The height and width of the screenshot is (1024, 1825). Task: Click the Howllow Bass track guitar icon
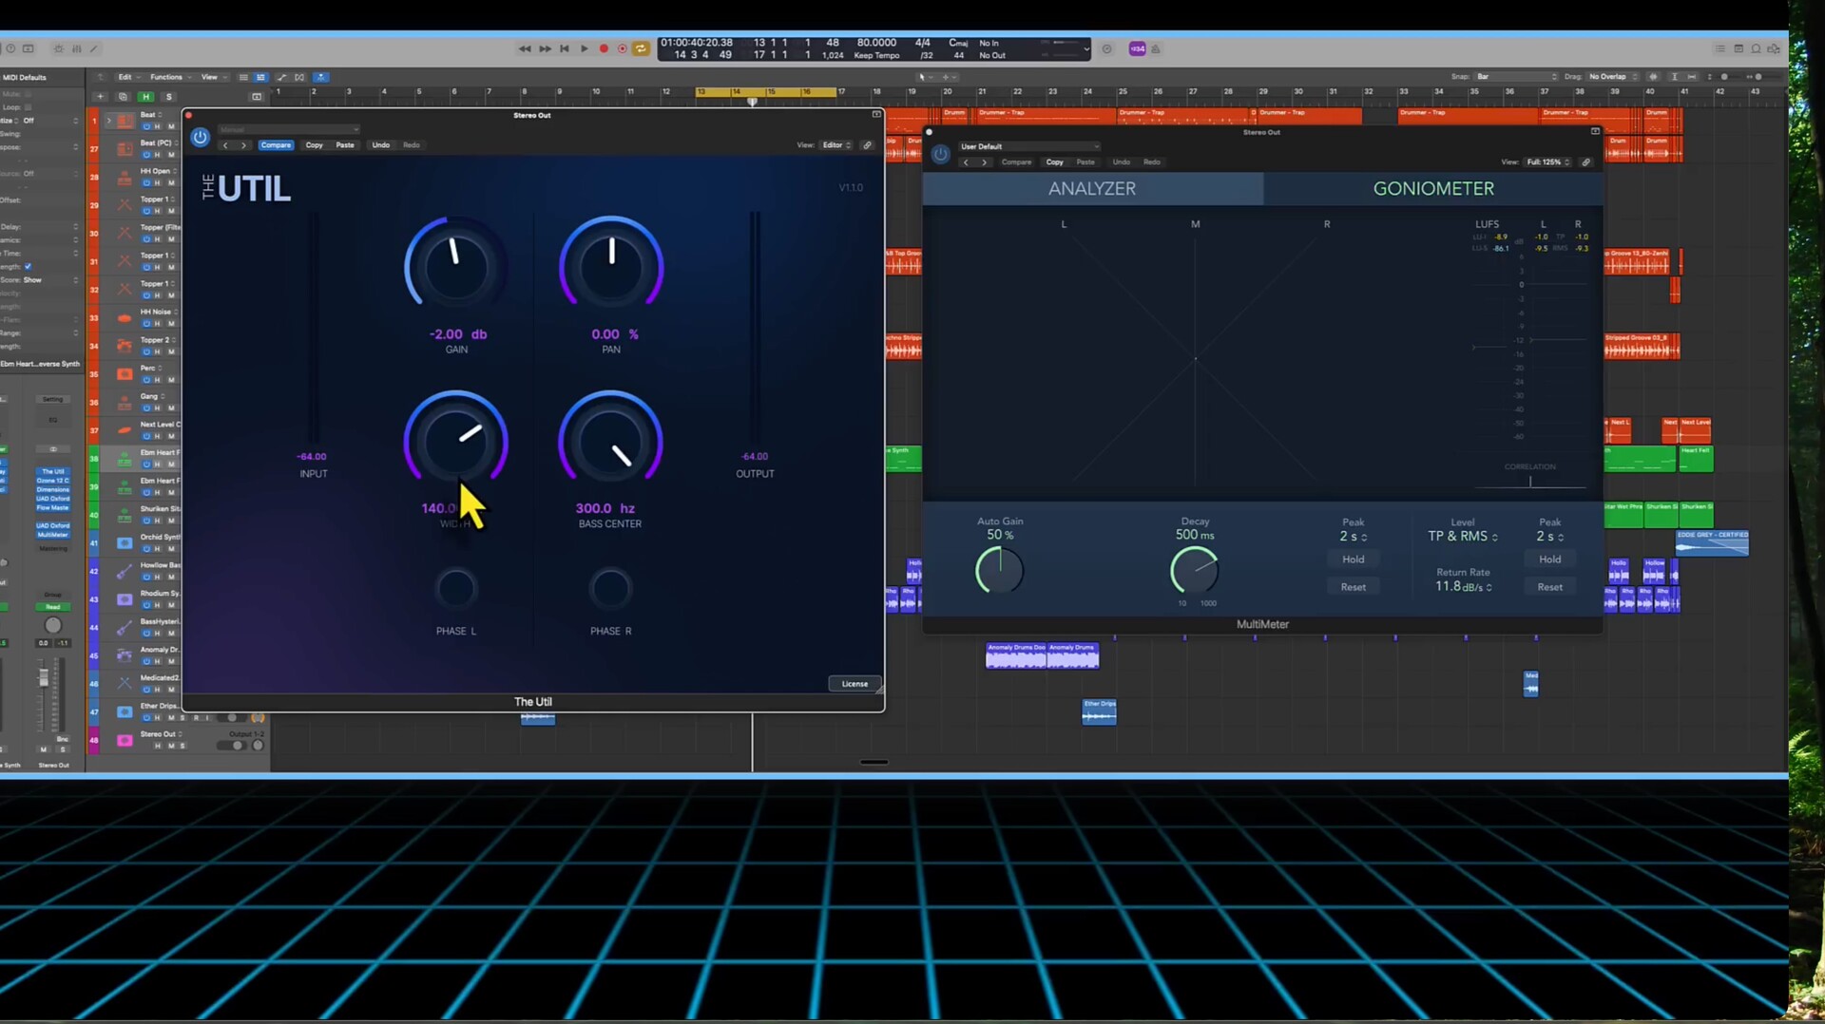point(125,571)
